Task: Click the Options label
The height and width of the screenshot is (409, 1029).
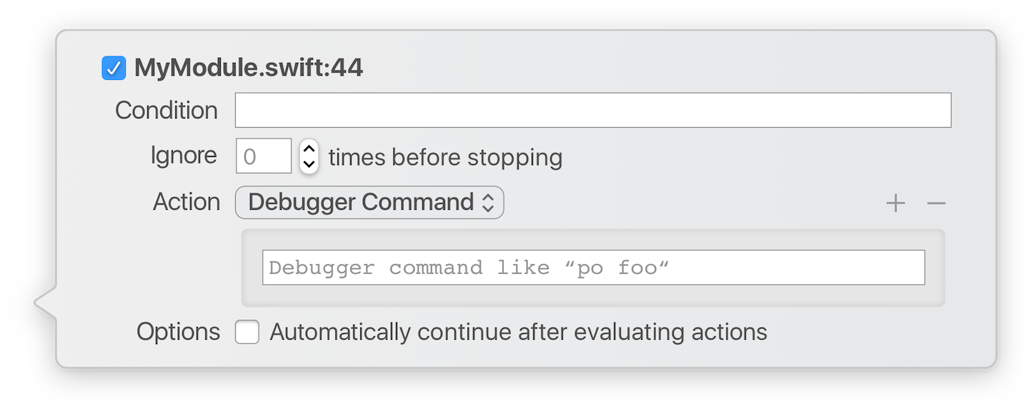Action: 179,332
